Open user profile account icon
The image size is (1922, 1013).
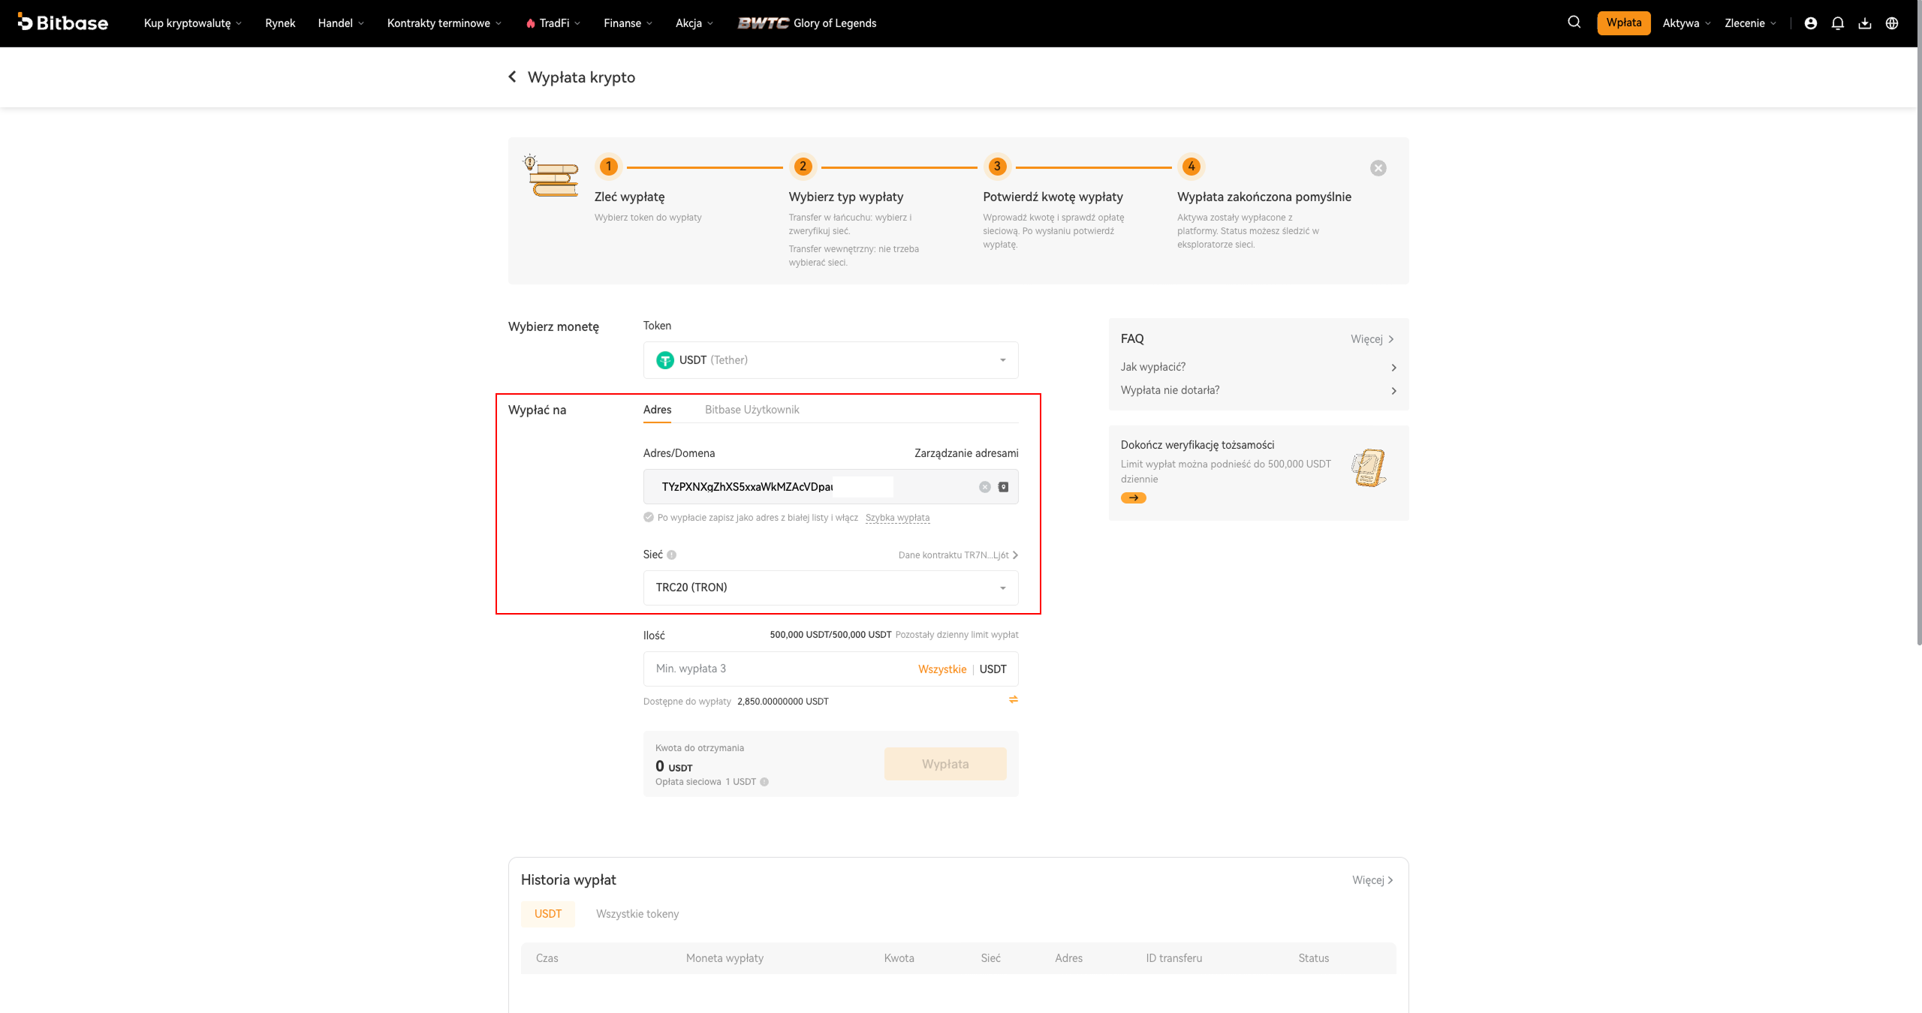pos(1810,23)
